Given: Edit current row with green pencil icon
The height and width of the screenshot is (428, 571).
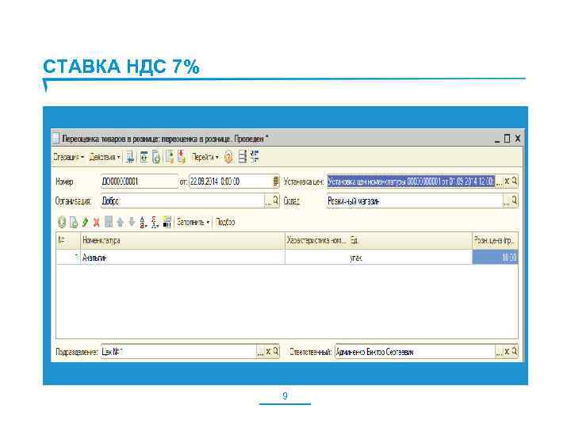Looking at the screenshot, I should pos(85,222).
